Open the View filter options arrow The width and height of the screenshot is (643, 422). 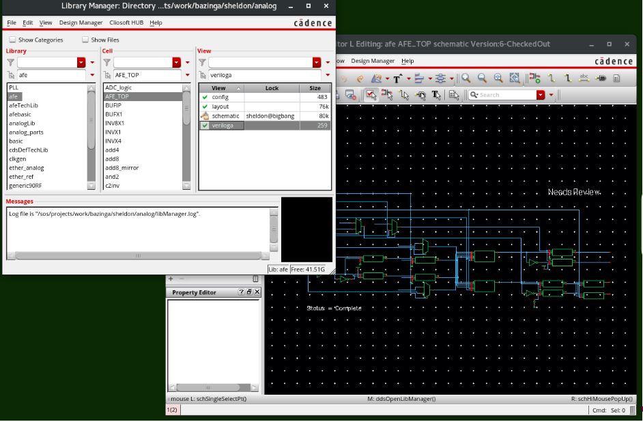328,62
